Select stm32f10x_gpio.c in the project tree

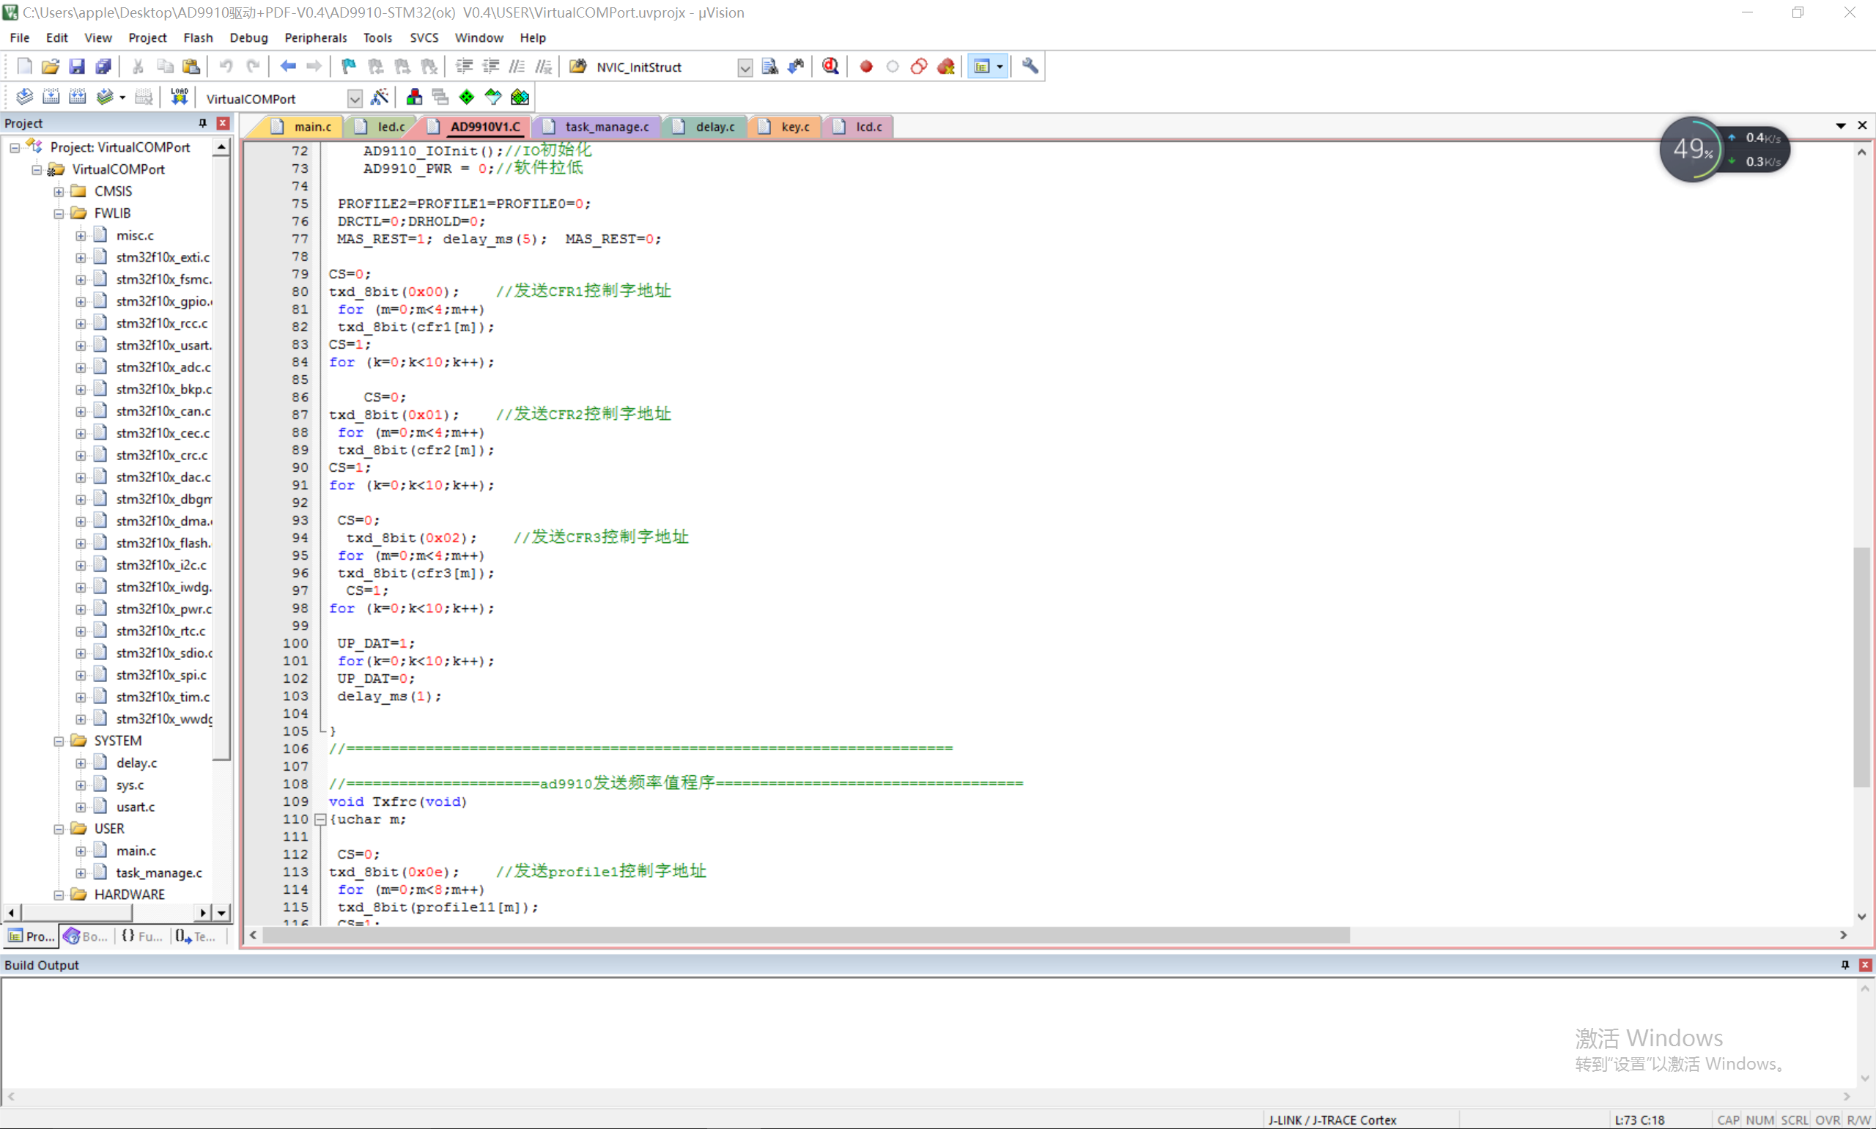pos(163,301)
